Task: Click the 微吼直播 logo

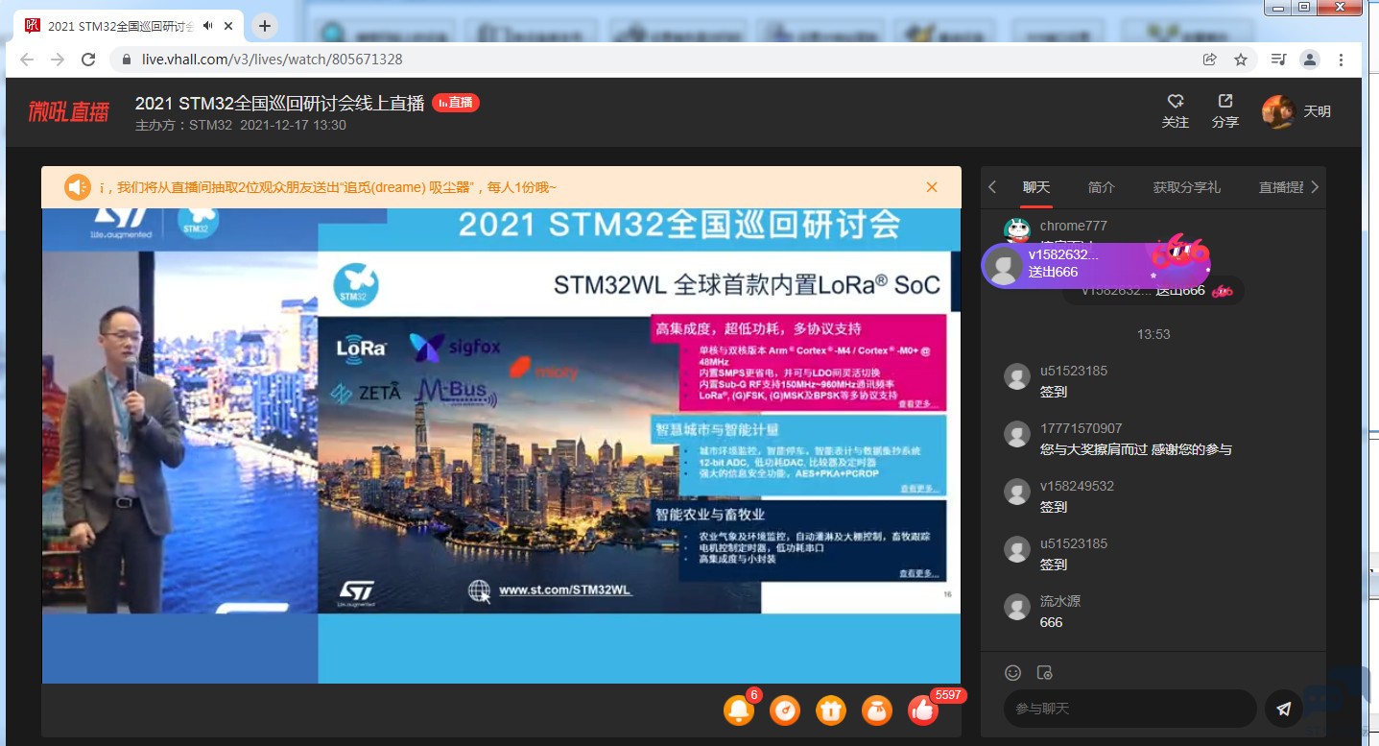Action: 68,111
